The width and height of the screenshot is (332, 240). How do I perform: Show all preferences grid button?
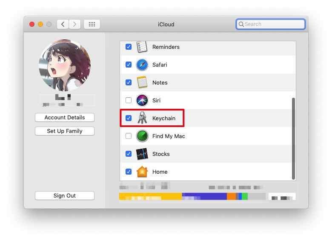click(x=92, y=24)
